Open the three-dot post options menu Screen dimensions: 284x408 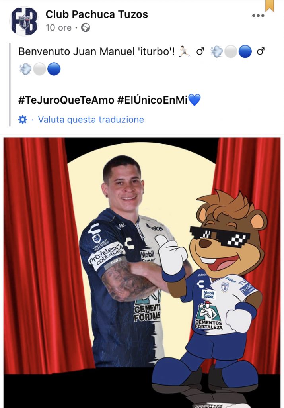click(258, 16)
